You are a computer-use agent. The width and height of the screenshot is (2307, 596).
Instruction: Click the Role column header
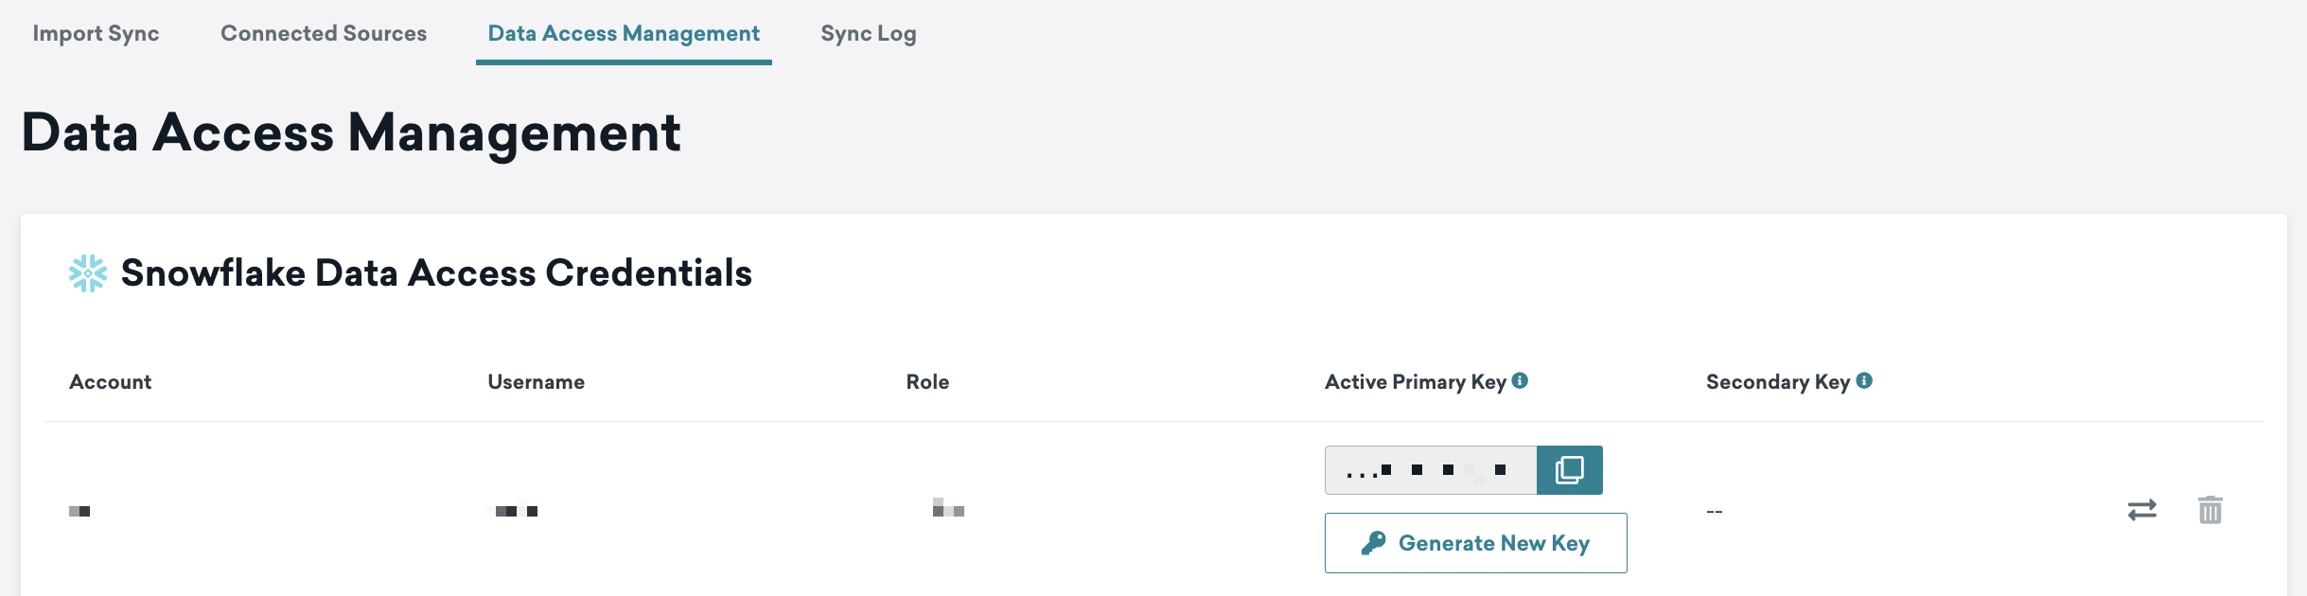[927, 382]
